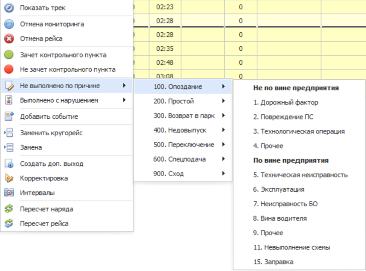366x271 pixels.
Task: Click green circle icon for Зачет контрольного пункта
Action: (x=9, y=55)
